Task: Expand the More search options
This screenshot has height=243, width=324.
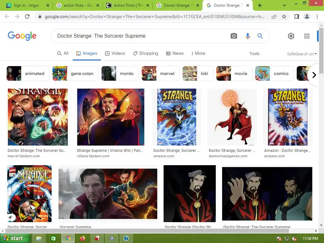Action: (x=198, y=53)
